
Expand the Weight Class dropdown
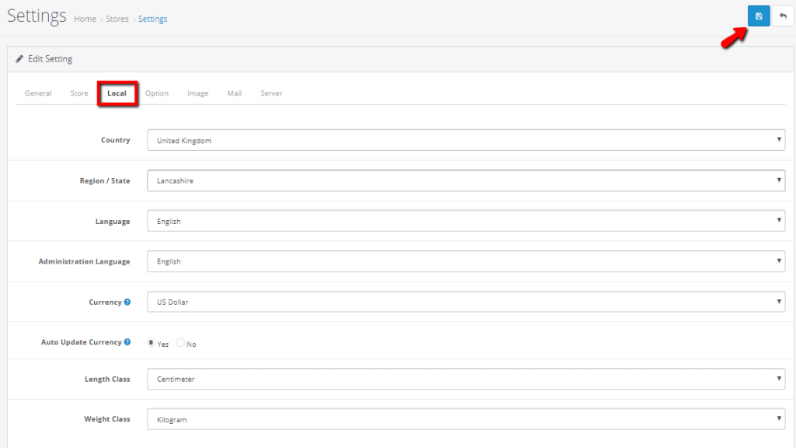click(x=466, y=419)
